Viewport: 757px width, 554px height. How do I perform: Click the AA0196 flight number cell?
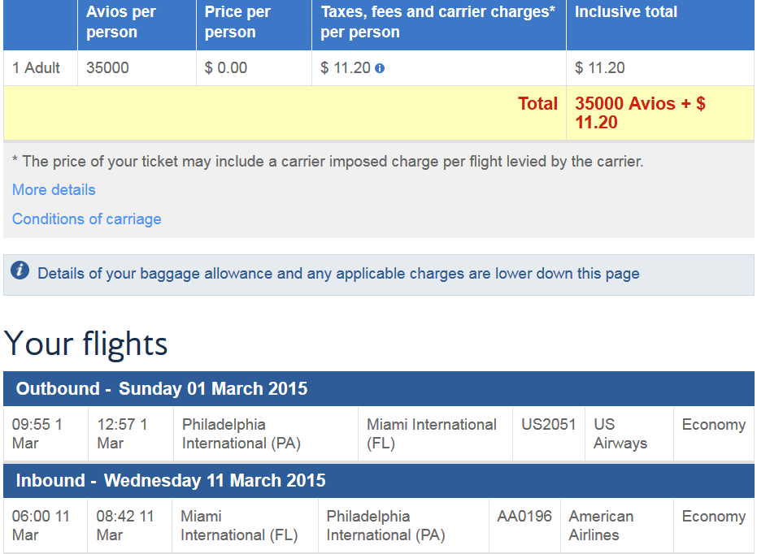[524, 525]
